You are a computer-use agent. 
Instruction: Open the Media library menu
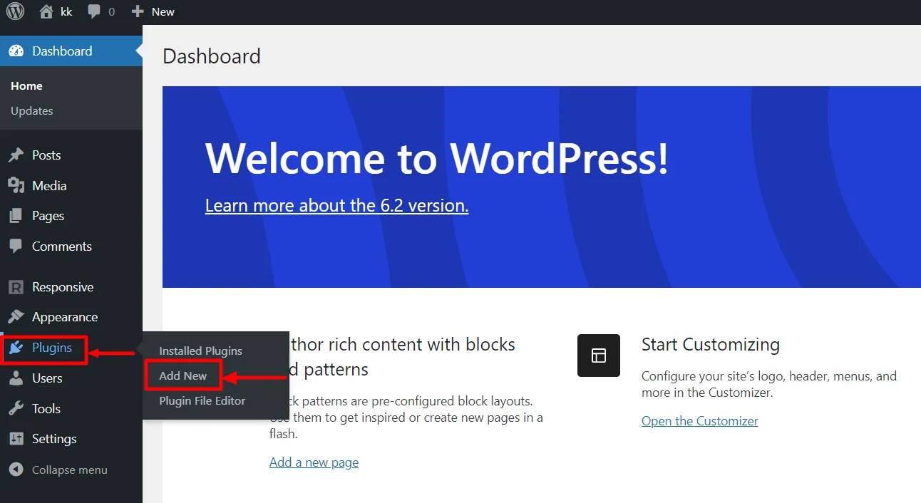(x=71, y=186)
